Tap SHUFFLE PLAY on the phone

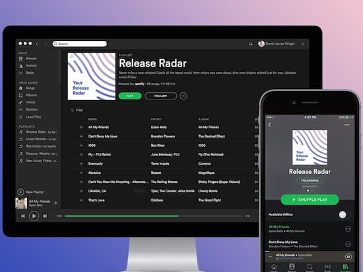click(x=310, y=200)
